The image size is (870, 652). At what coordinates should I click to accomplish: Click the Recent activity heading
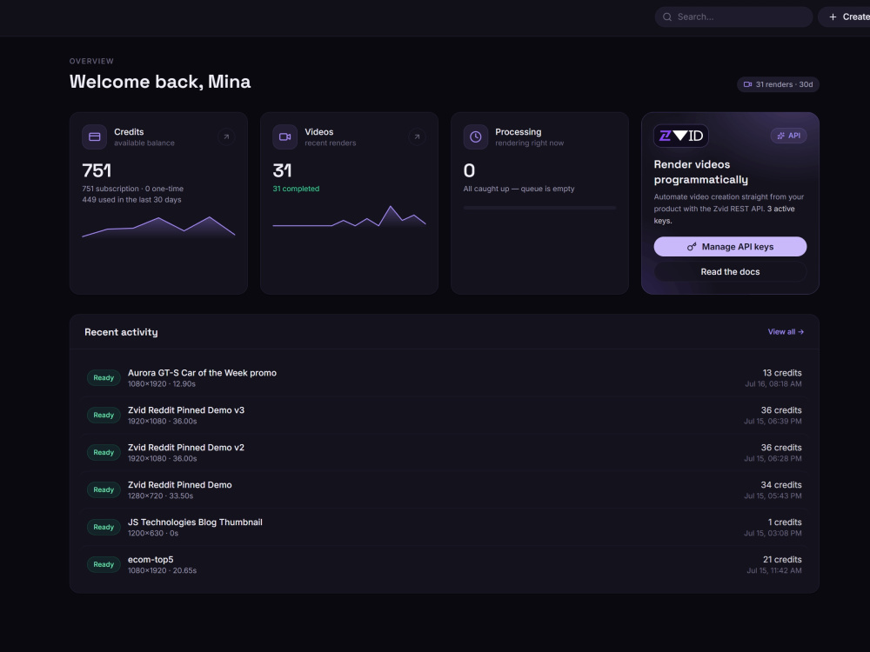pos(121,332)
